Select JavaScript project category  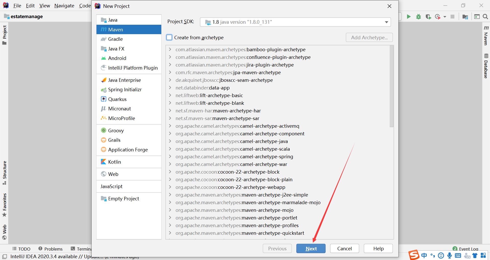point(129,186)
